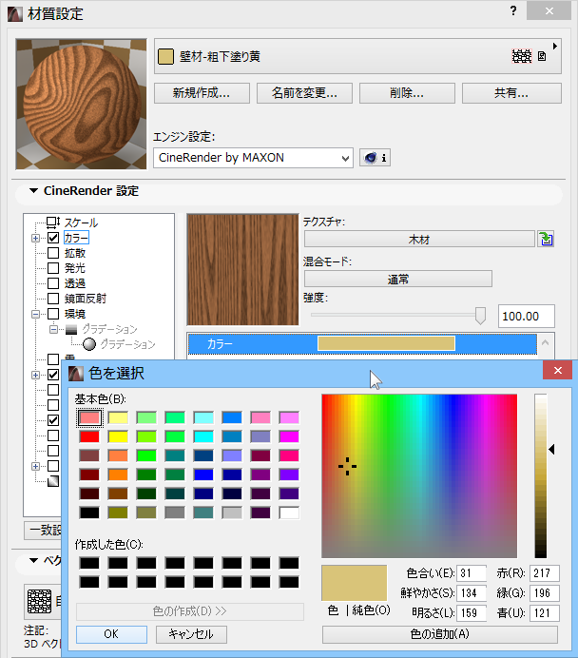Open the material flyout arrow
The width and height of the screenshot is (578, 658).
[555, 47]
